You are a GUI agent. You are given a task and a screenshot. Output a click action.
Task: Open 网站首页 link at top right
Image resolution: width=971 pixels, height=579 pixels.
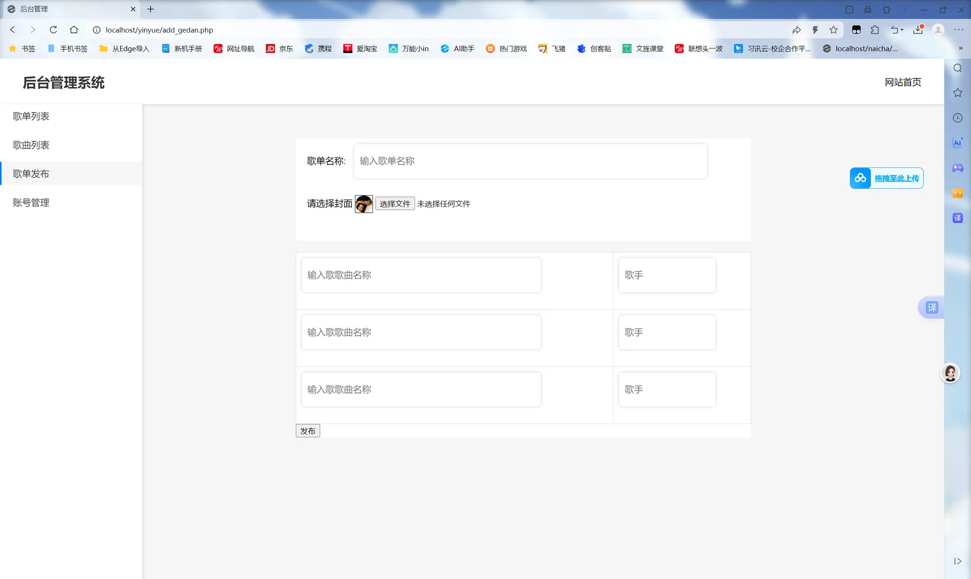click(x=903, y=82)
